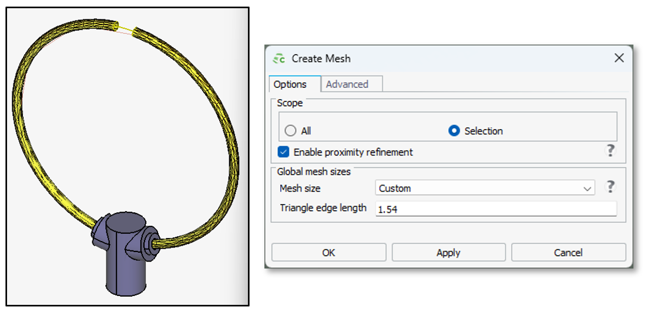Image resolution: width=651 pixels, height=316 pixels.
Task: Cancel the mesh creation dialog
Action: 568,253
